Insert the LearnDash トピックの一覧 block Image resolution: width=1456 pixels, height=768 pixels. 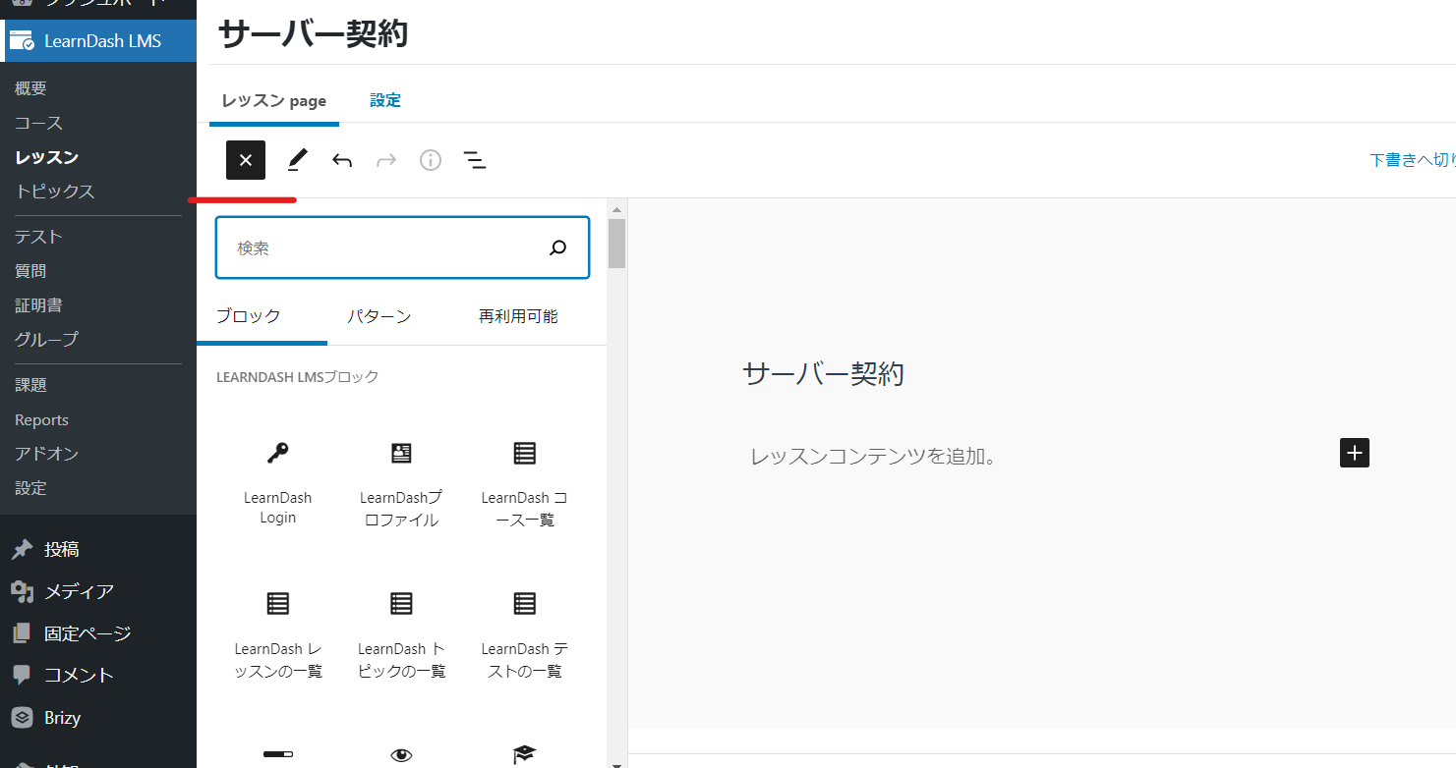coord(401,632)
